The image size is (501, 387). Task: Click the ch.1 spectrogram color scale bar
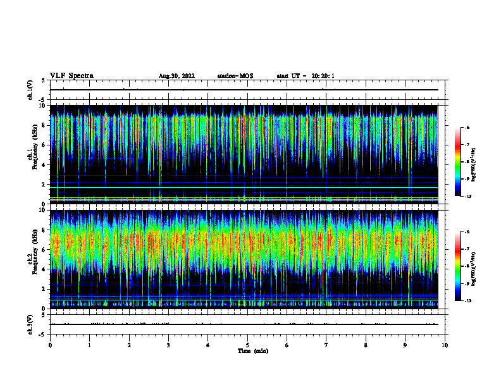pyautogui.click(x=457, y=162)
